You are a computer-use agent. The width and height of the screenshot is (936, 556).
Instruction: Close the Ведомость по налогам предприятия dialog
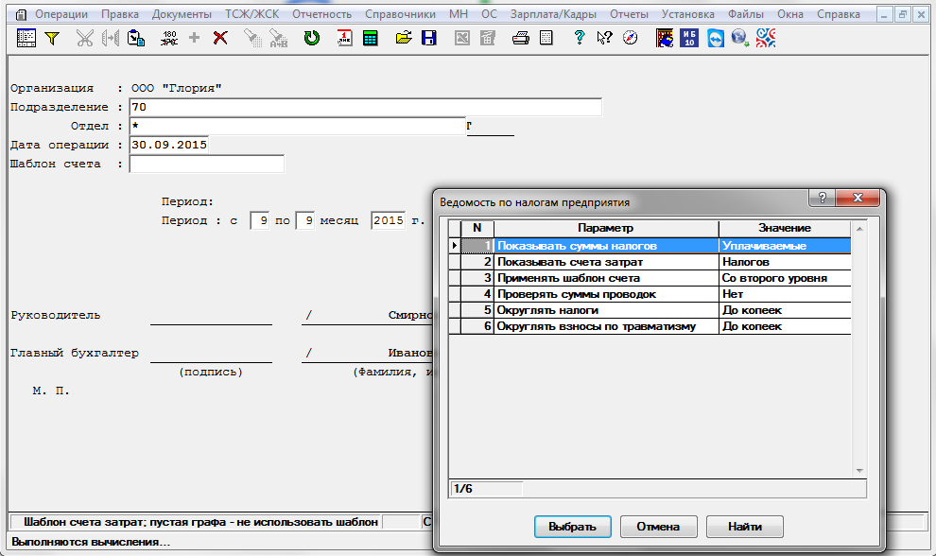click(x=858, y=198)
